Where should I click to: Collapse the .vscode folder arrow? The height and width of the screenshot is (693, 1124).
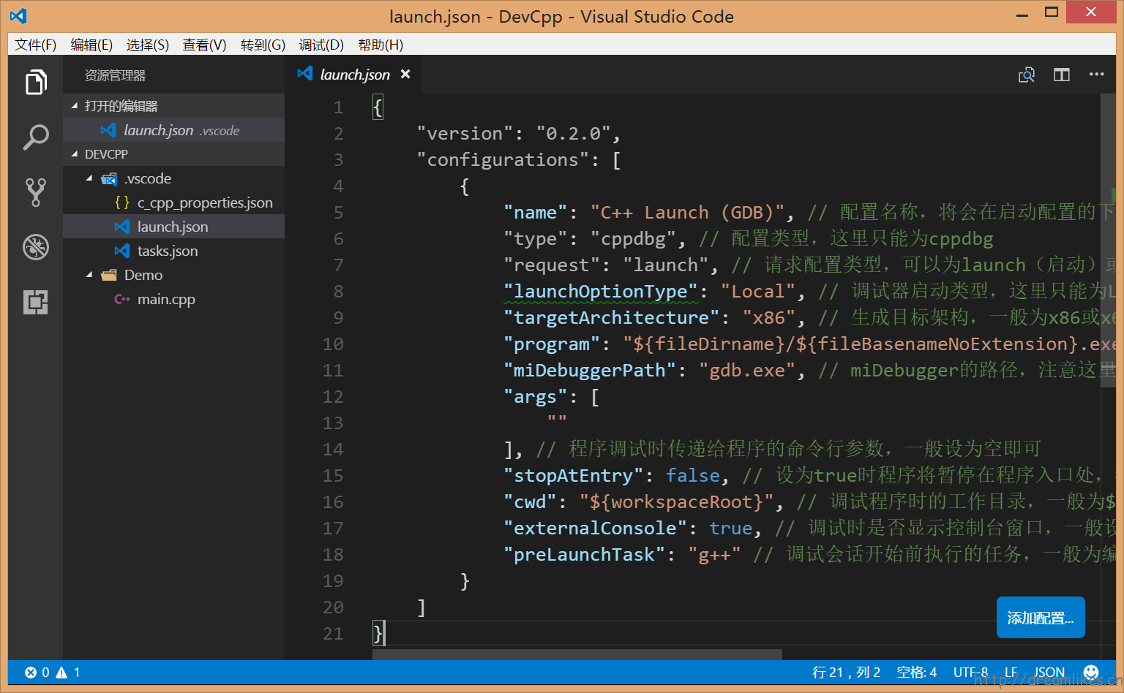point(89,178)
